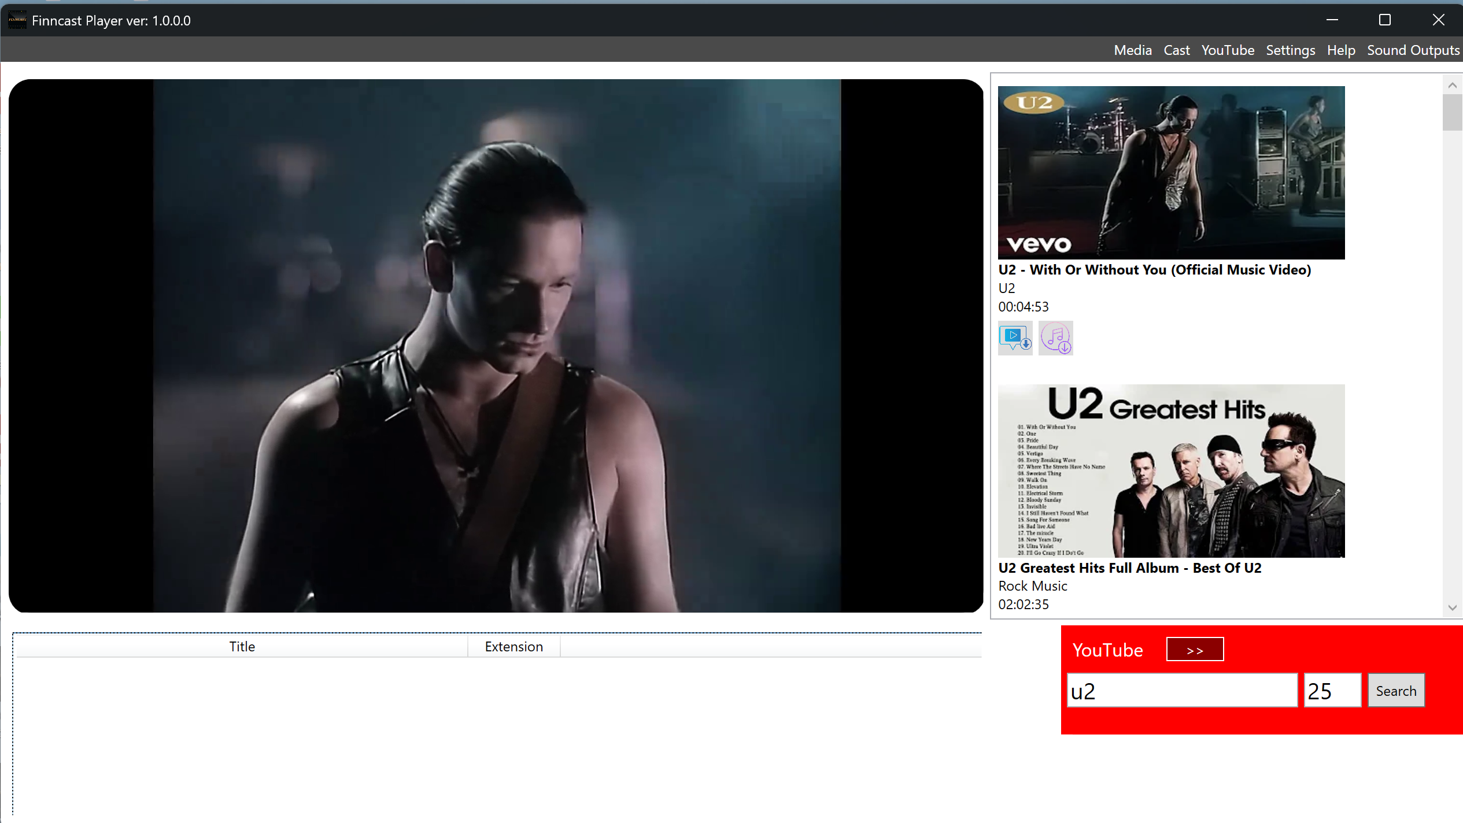Click the results list scrollbar thumb
This screenshot has height=823, width=1463.
click(1451, 113)
